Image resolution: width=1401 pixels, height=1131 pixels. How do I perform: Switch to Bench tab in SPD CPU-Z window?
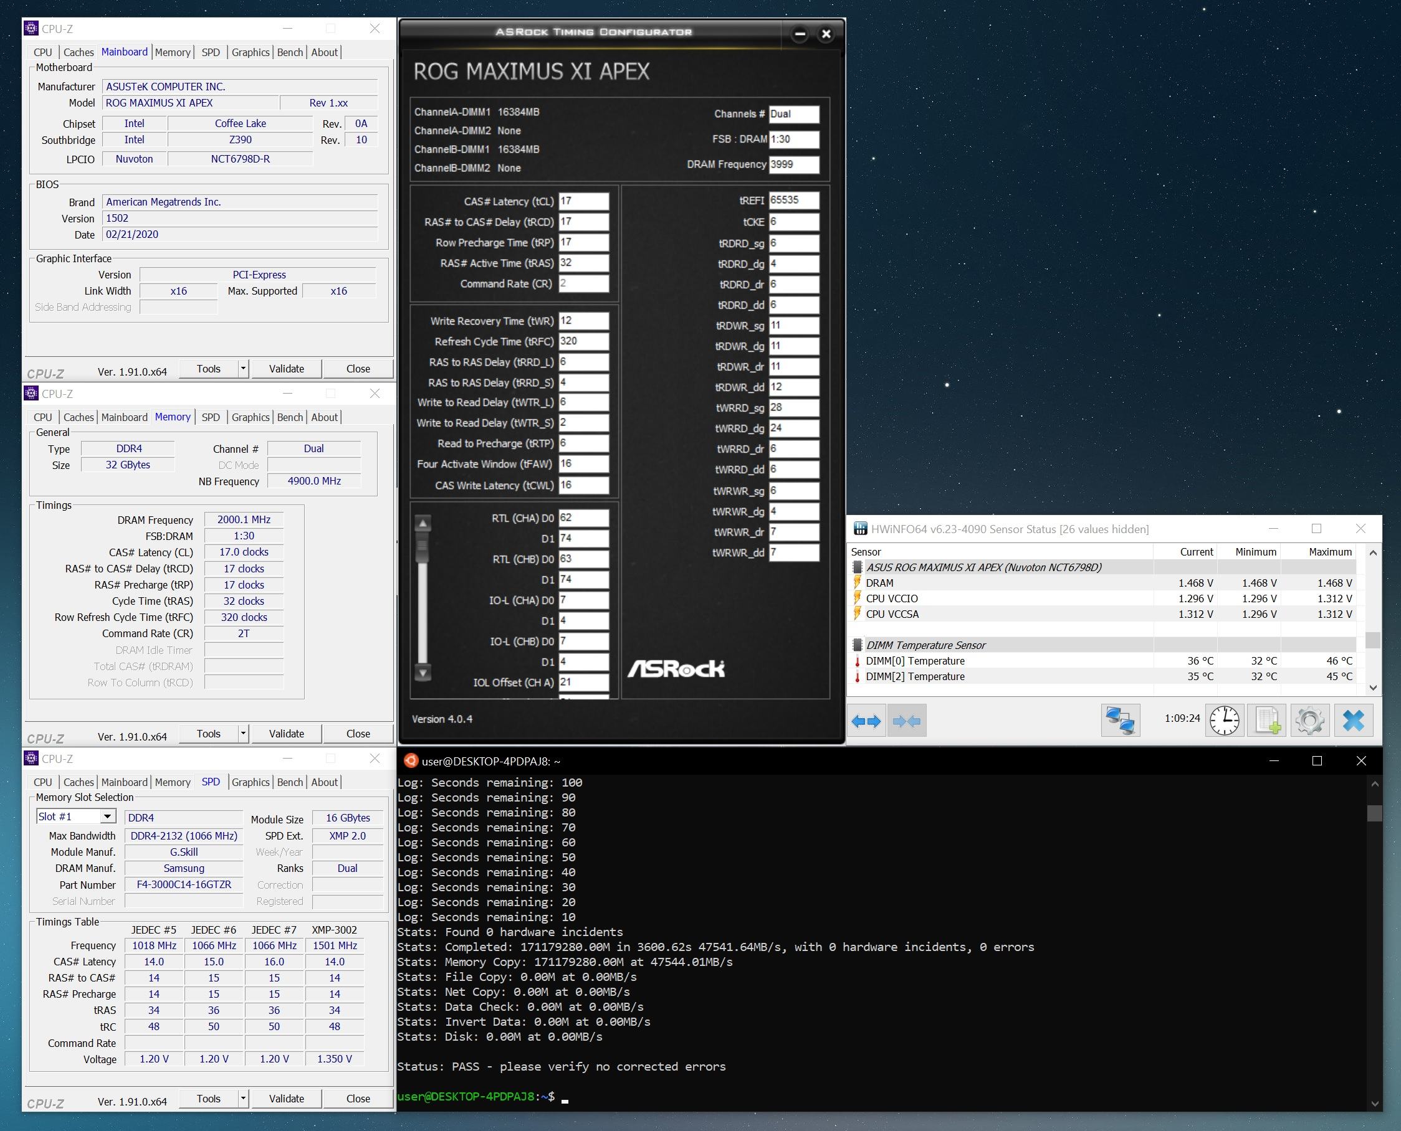[x=290, y=782]
